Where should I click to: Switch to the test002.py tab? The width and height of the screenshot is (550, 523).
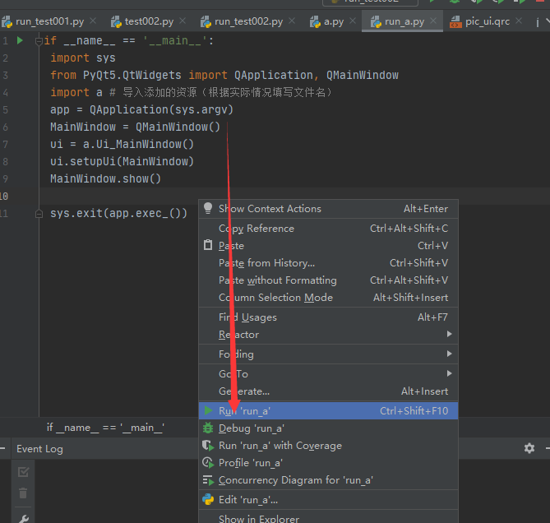coord(149,21)
